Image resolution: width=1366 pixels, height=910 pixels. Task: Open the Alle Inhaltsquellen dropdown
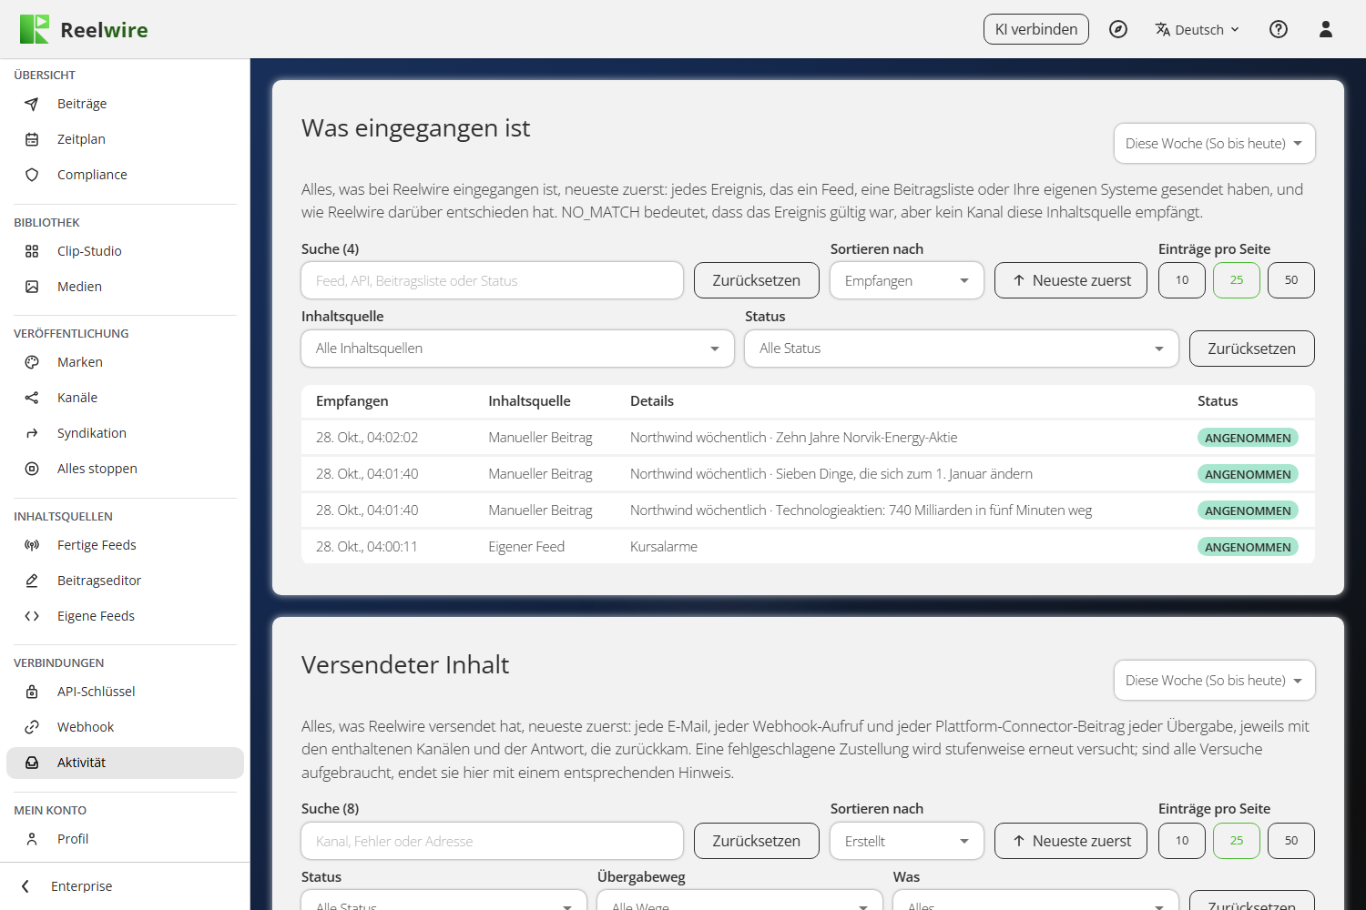point(517,349)
